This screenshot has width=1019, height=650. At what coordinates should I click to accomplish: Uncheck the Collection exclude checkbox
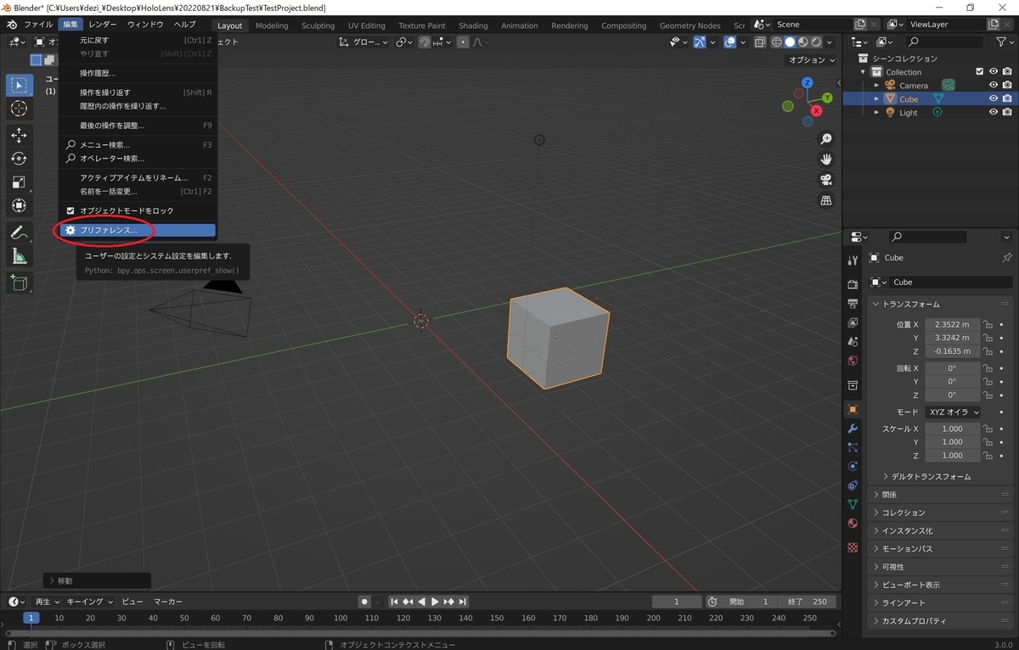click(980, 72)
